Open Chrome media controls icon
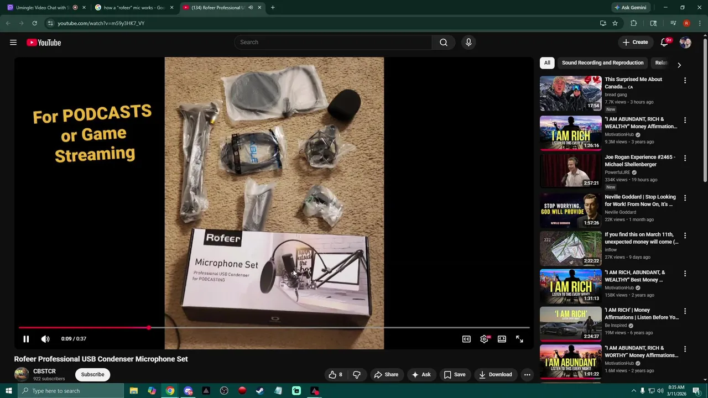This screenshot has width=708, height=398. coord(673,23)
